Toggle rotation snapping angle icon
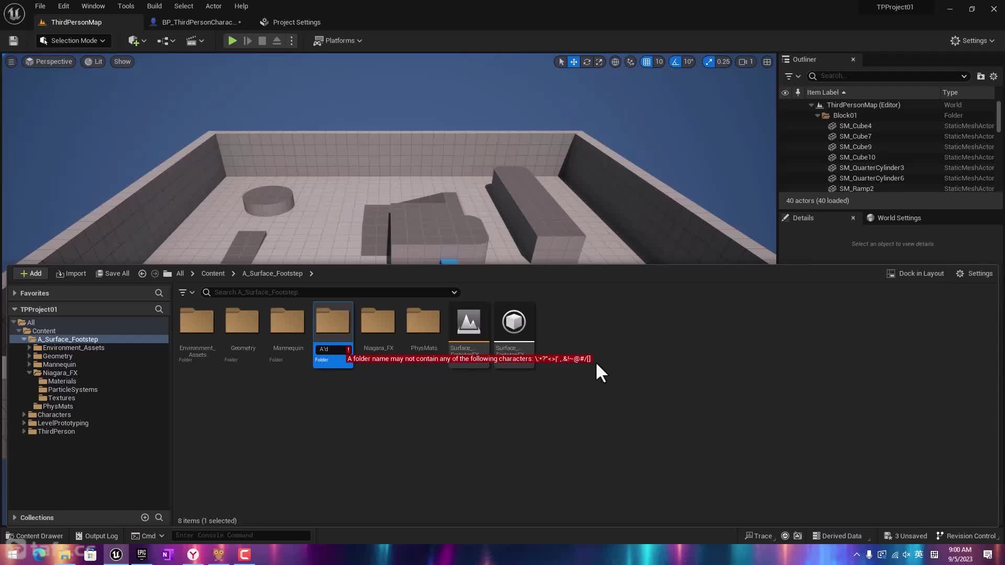This screenshot has height=565, width=1005. point(676,62)
